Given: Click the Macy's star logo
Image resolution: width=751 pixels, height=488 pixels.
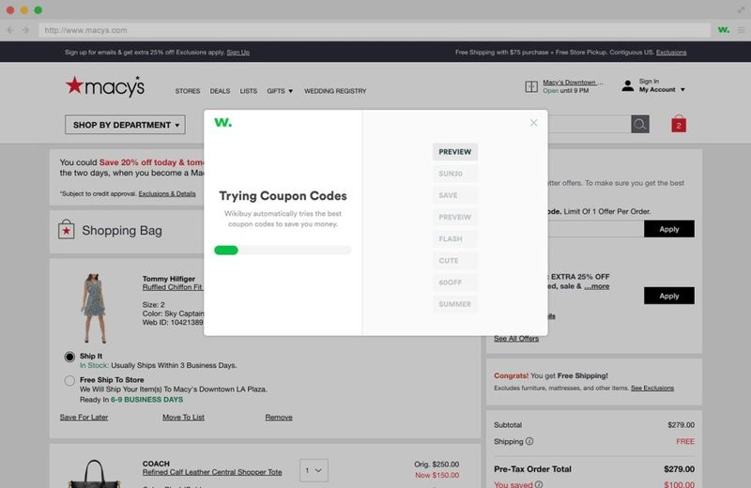Looking at the screenshot, I should click(105, 86).
